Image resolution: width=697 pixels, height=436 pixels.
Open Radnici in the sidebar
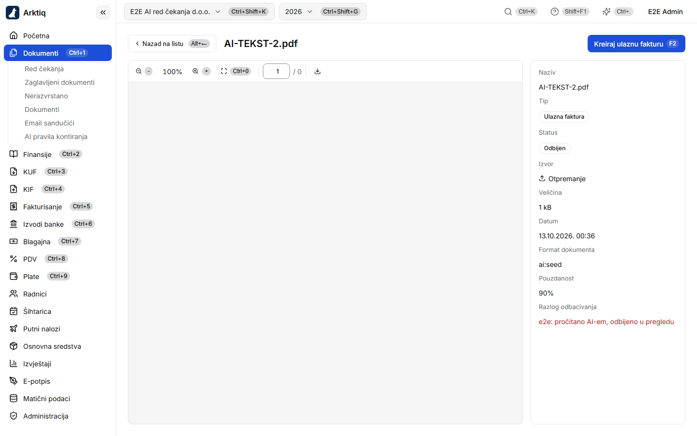58,294
